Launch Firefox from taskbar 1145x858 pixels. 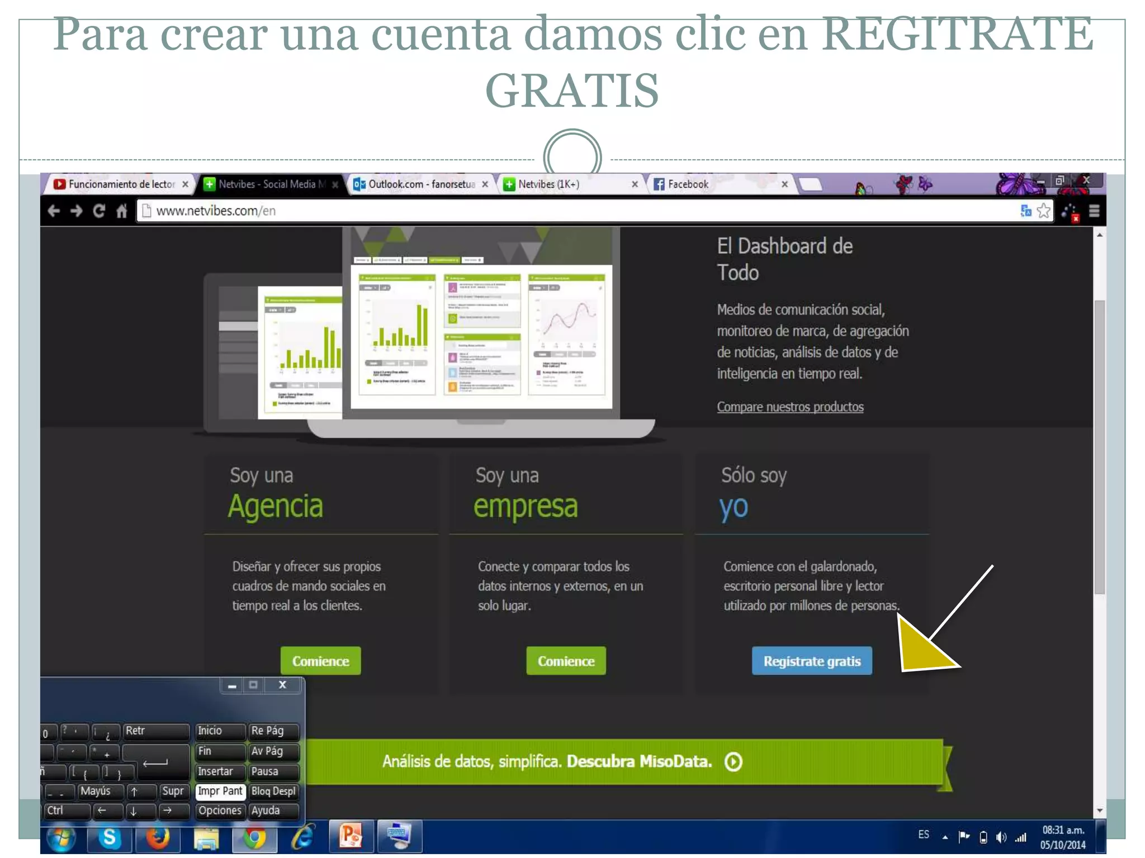pyautogui.click(x=158, y=837)
